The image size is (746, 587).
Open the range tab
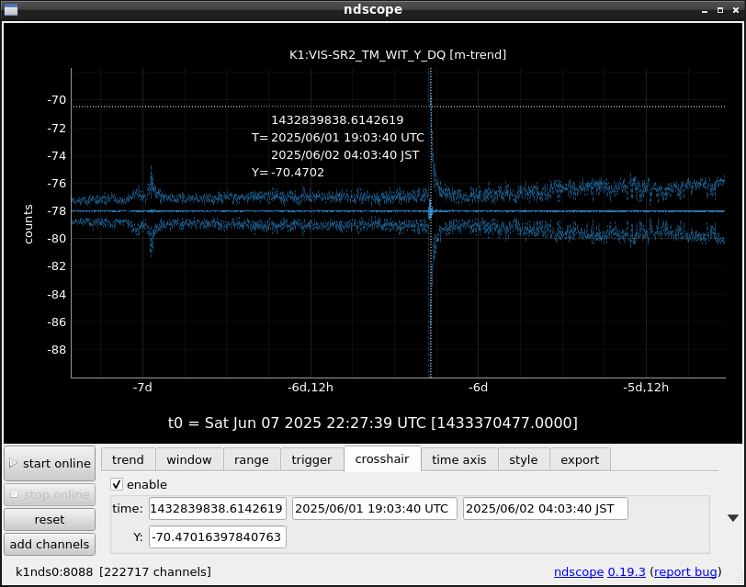point(252,459)
